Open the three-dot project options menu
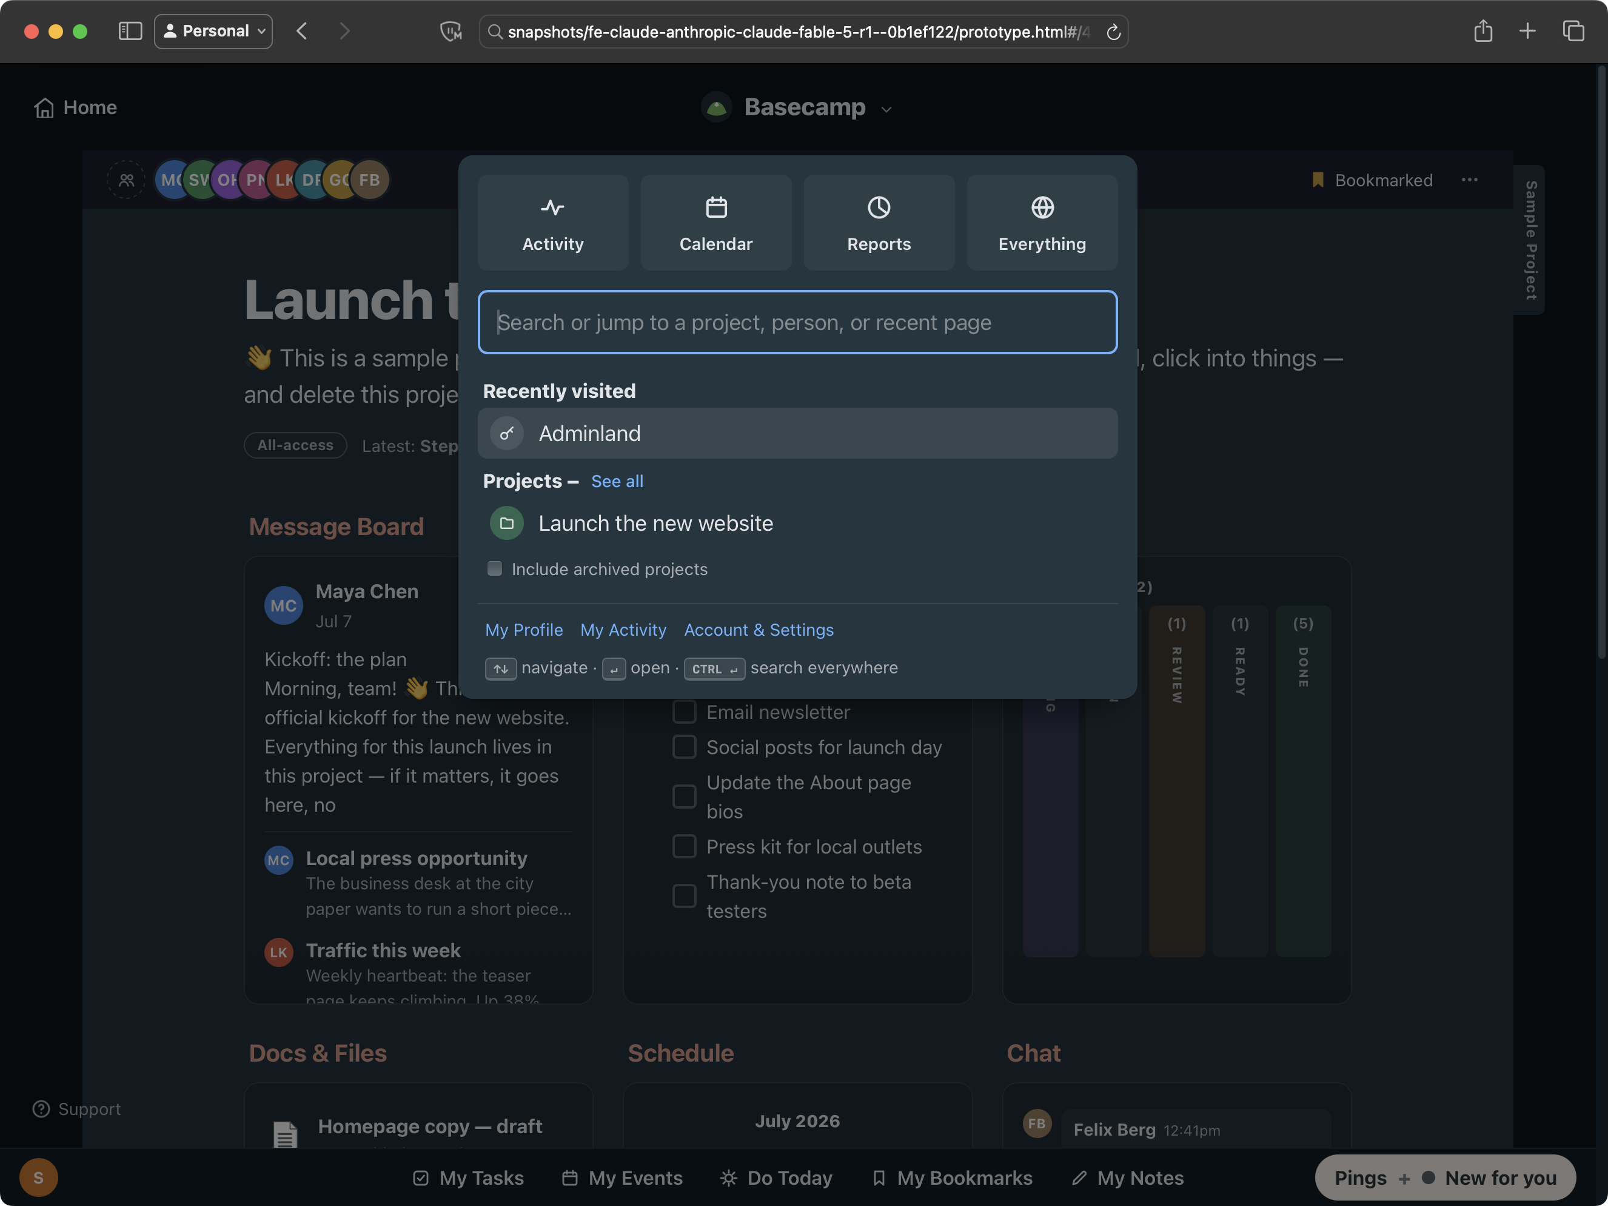Screen dimensions: 1608x1206 1469,180
